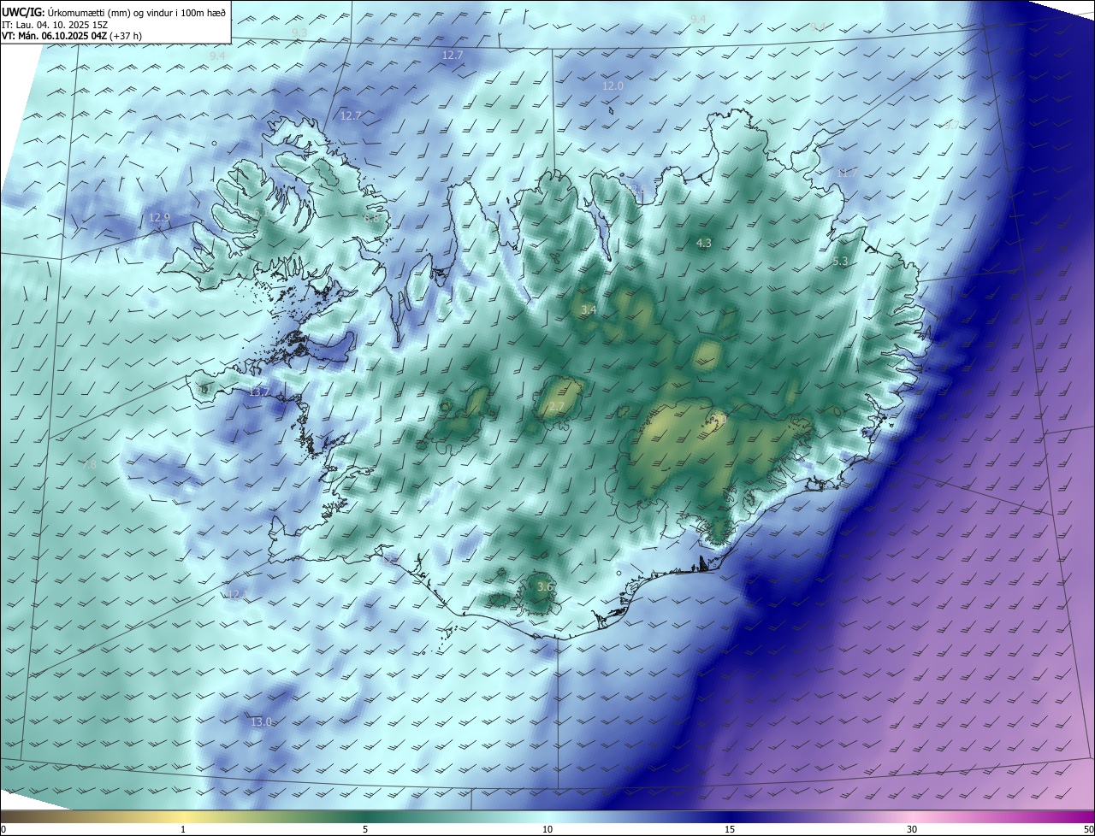Click the 5.3 value label

(x=839, y=262)
